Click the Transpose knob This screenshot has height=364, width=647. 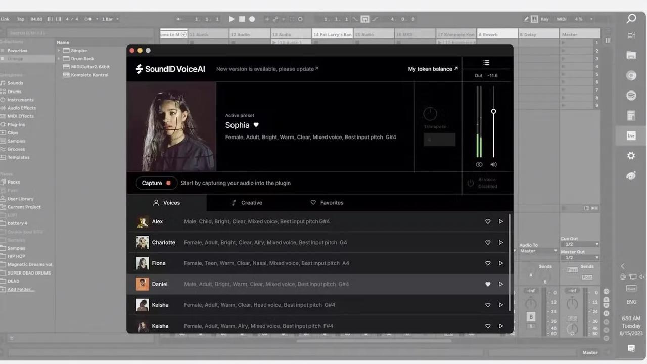(x=430, y=113)
